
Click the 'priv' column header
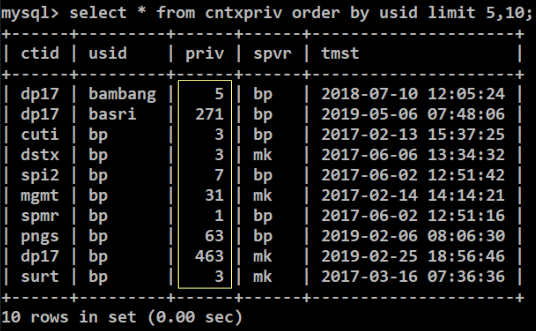click(205, 53)
